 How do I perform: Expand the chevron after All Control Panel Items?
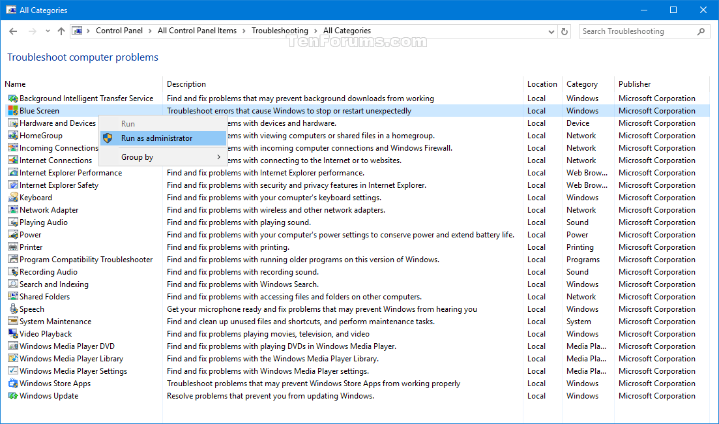click(244, 31)
